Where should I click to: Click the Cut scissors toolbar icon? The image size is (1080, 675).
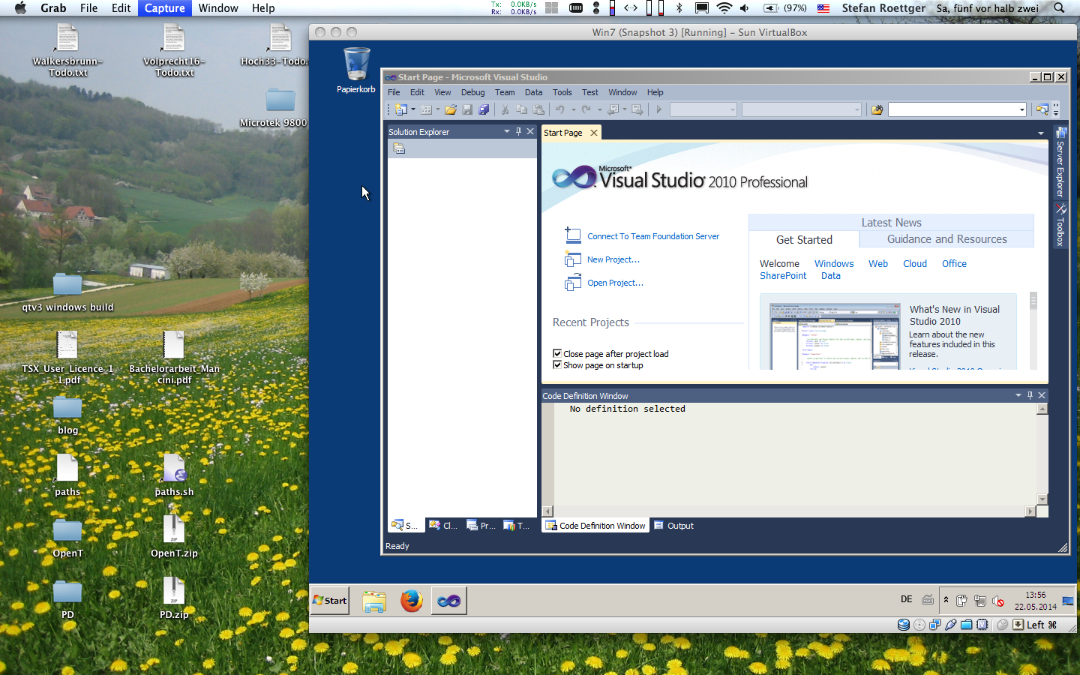pos(505,109)
